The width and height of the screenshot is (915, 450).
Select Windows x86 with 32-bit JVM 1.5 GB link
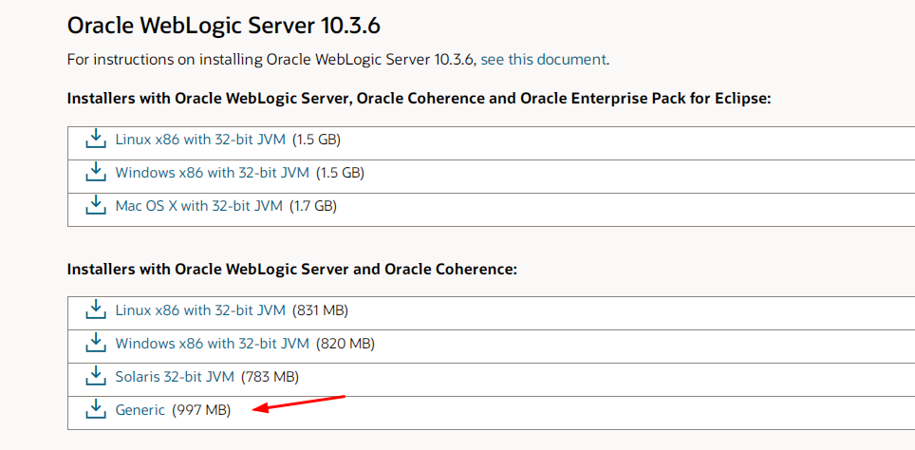point(212,173)
